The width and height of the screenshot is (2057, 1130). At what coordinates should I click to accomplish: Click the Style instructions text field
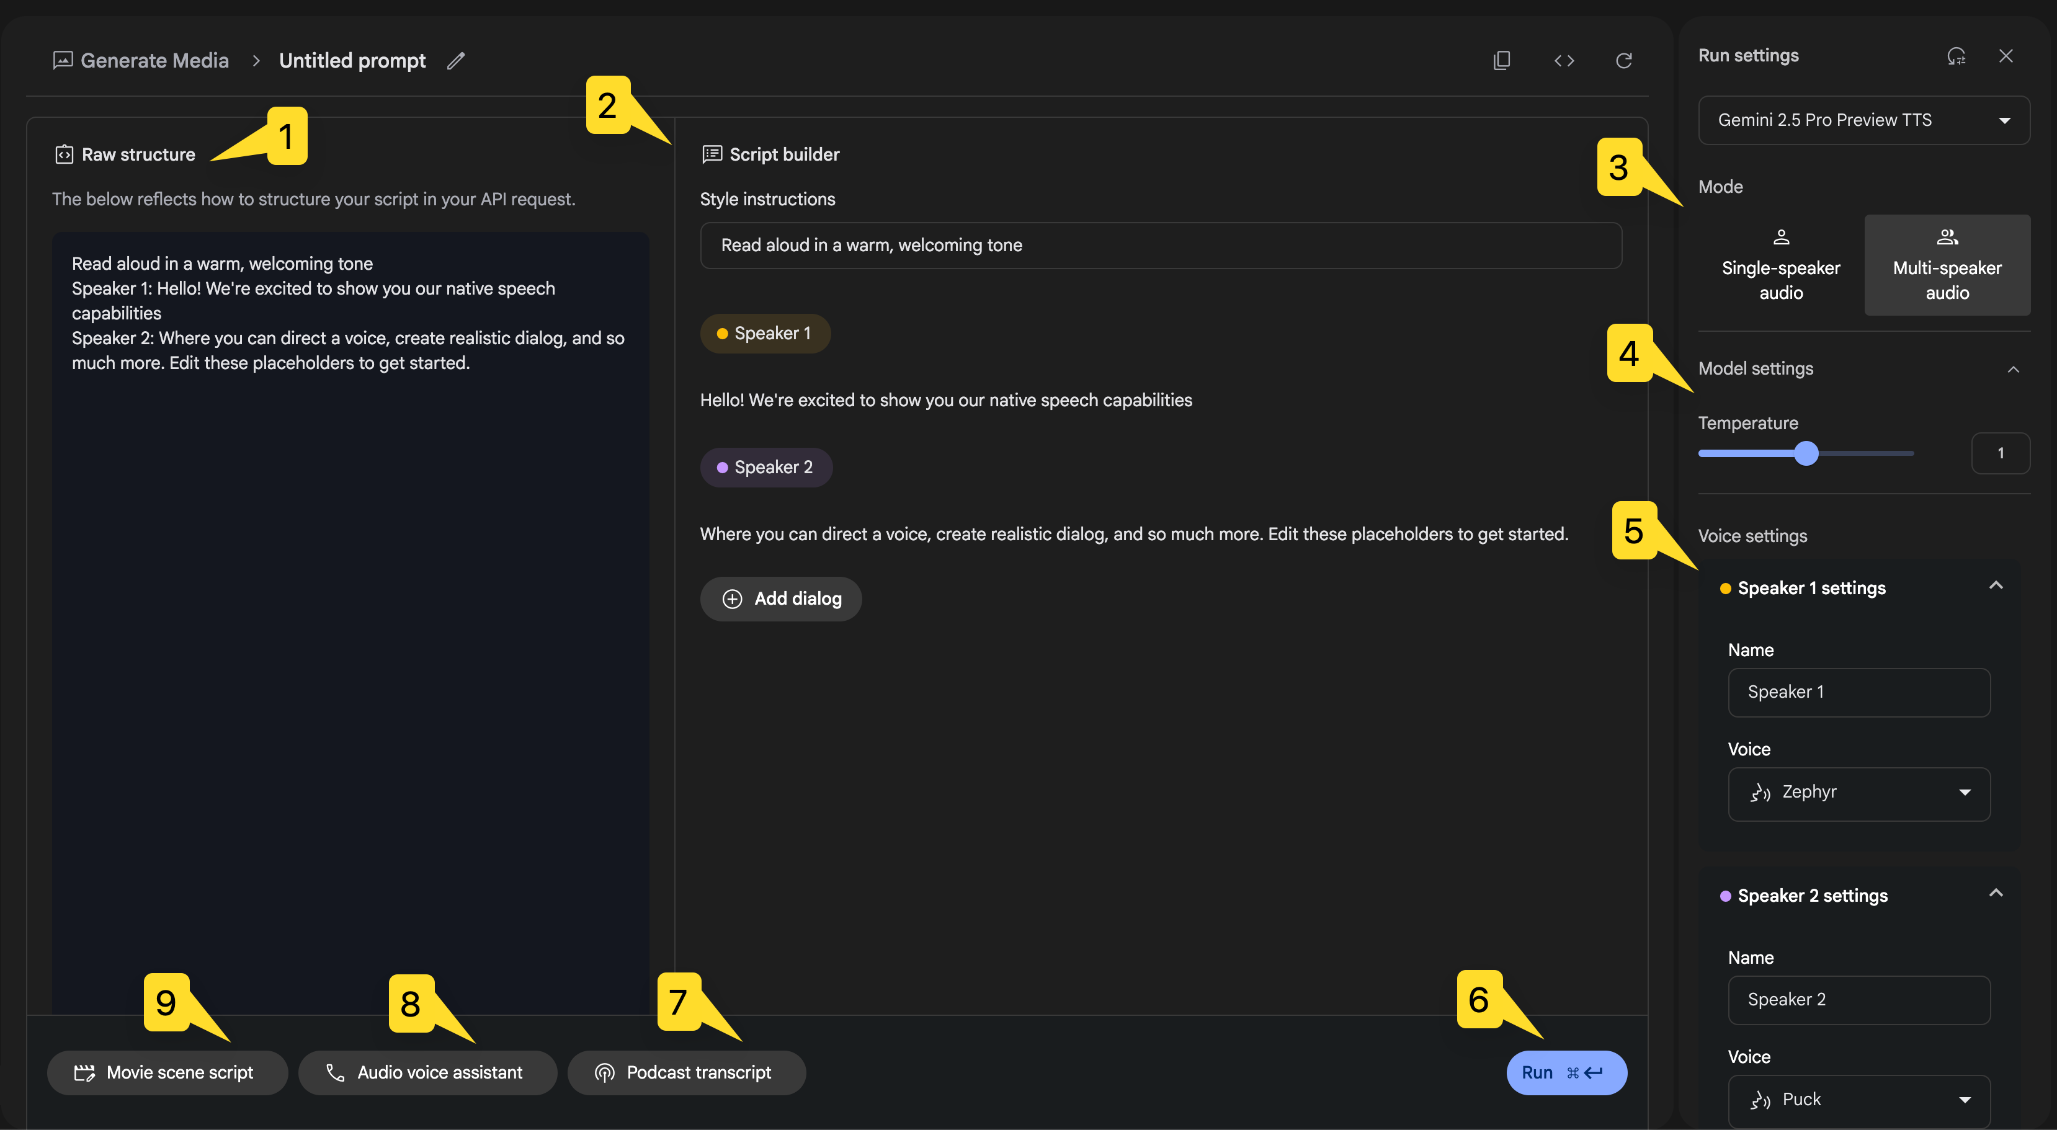pyautogui.click(x=1160, y=246)
